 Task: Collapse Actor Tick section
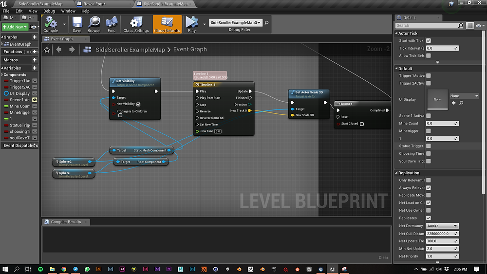tap(396, 33)
